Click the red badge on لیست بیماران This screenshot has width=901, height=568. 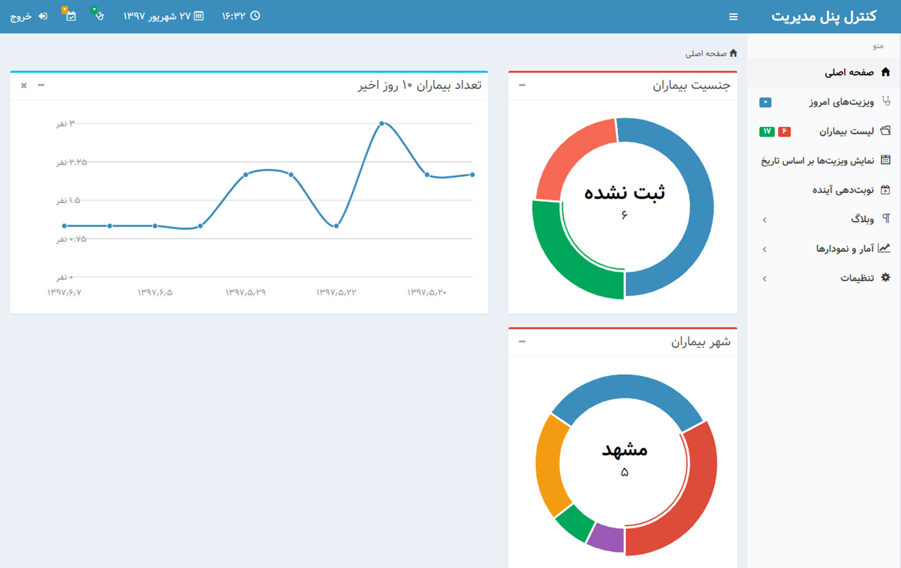[784, 131]
